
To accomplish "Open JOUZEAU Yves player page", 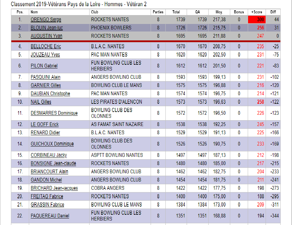I will point(45,55).
